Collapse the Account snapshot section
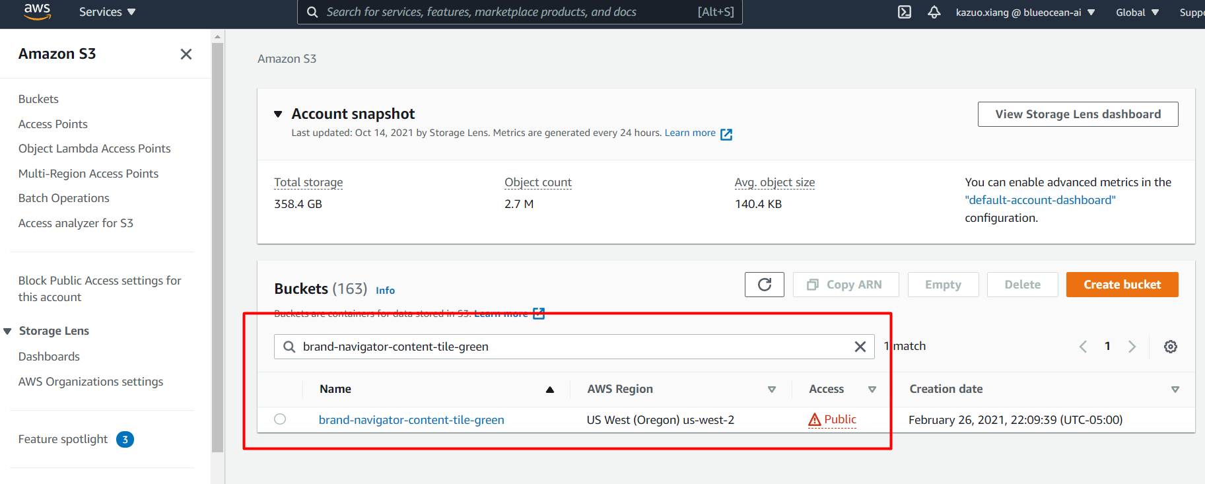This screenshot has width=1205, height=484. pyautogui.click(x=278, y=114)
